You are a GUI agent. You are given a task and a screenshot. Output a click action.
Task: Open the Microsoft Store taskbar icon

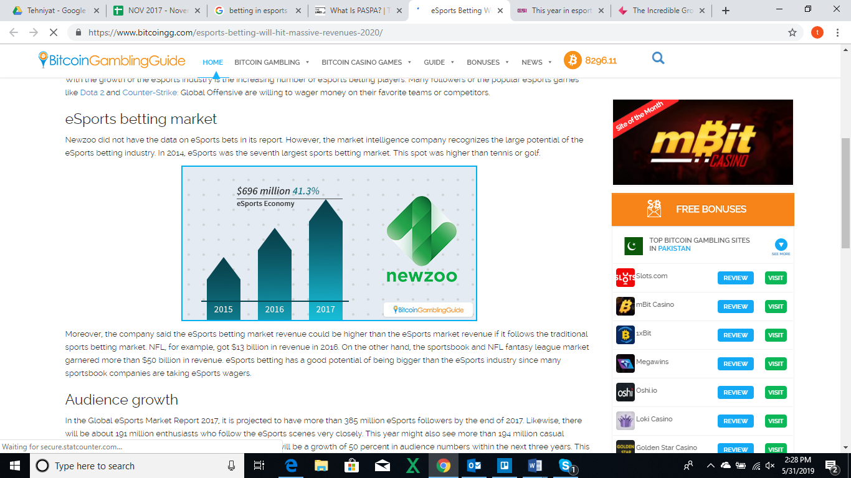[352, 466]
